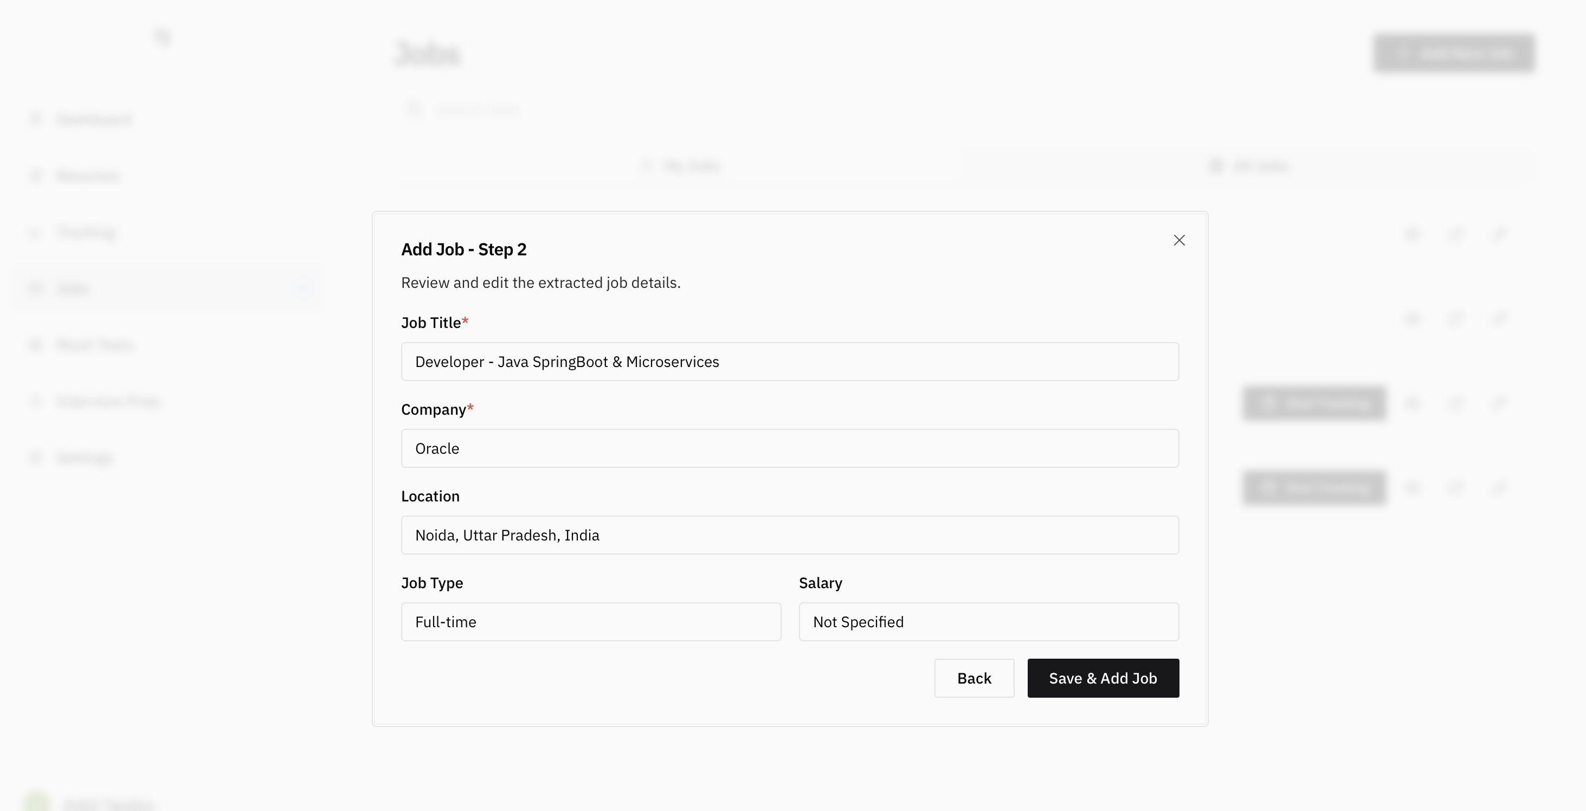Go to Interview Prep in sidebar
1586x811 pixels.
(108, 402)
